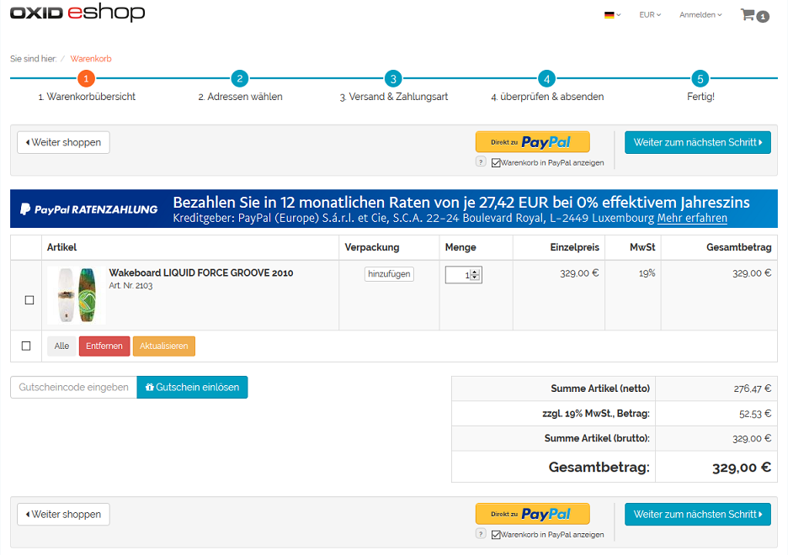Select step 1 Warenkorbübersicht circle
The height and width of the screenshot is (555, 788).
point(86,78)
